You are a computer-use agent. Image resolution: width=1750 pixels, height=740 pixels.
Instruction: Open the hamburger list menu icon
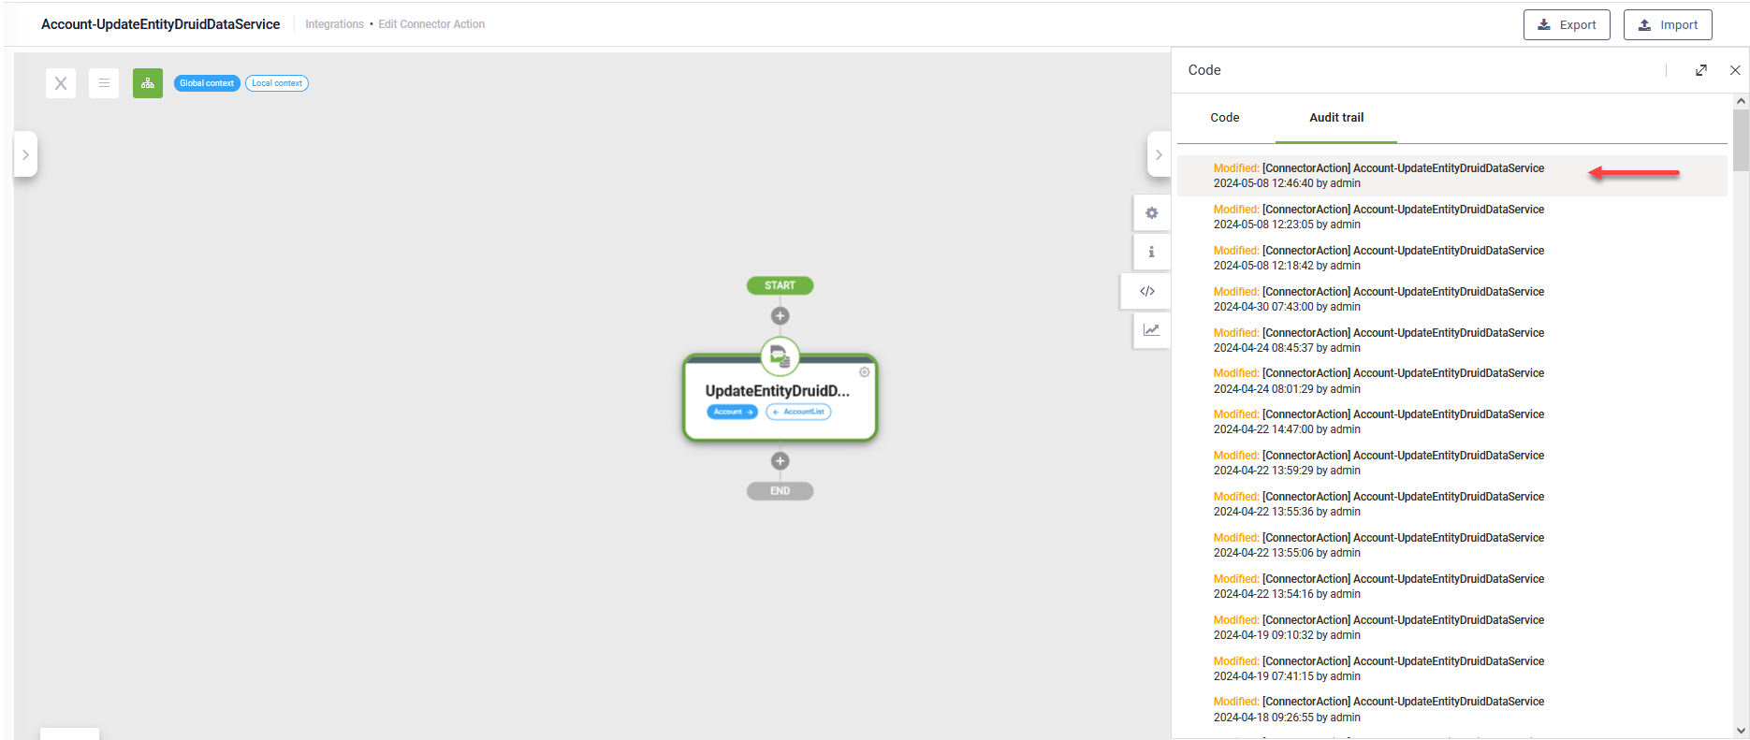104,83
